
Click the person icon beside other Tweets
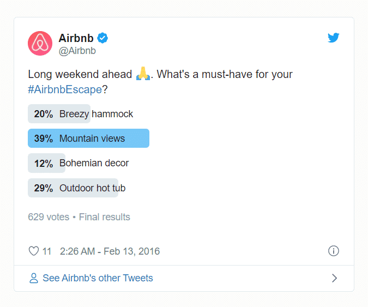click(x=34, y=278)
